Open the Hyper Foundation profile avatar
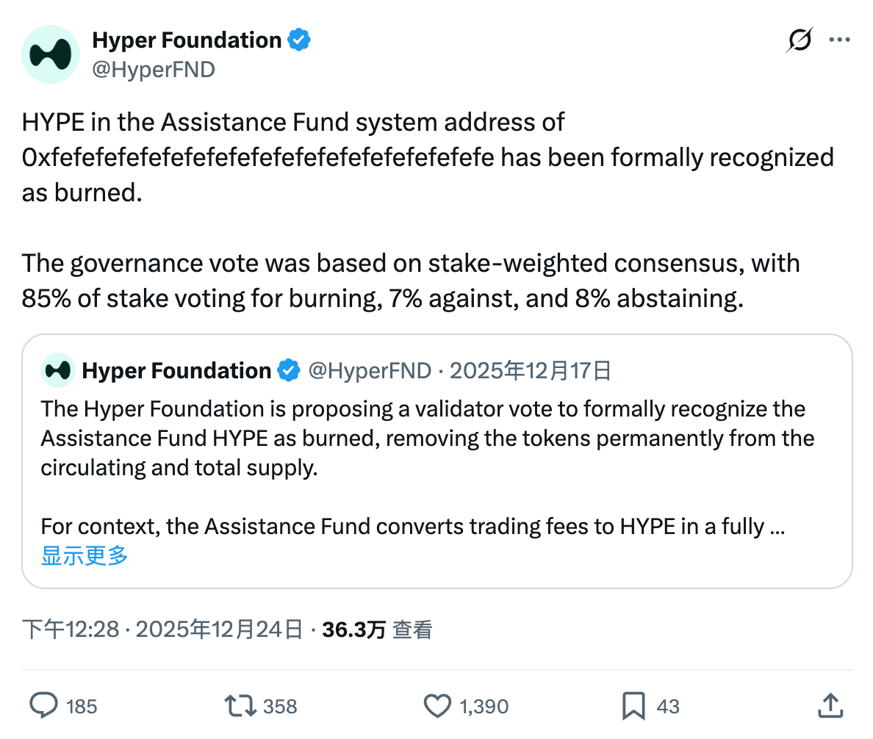 click(50, 54)
